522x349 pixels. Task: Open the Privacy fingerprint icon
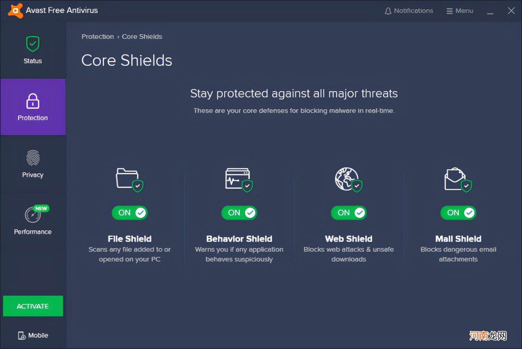(33, 158)
